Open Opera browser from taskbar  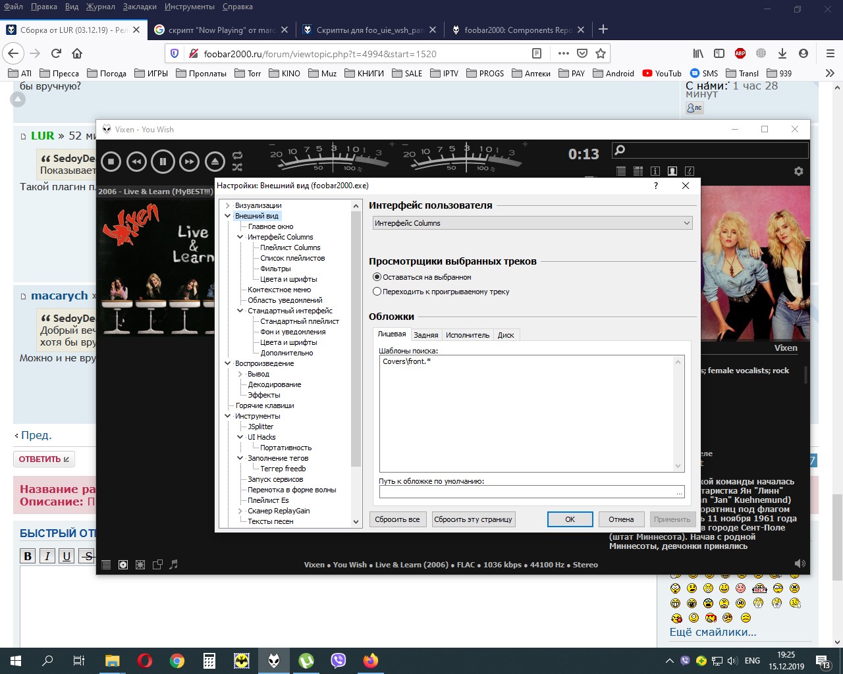click(145, 661)
